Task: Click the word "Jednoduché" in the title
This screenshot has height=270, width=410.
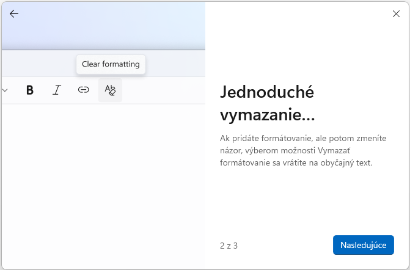Action: click(267, 92)
